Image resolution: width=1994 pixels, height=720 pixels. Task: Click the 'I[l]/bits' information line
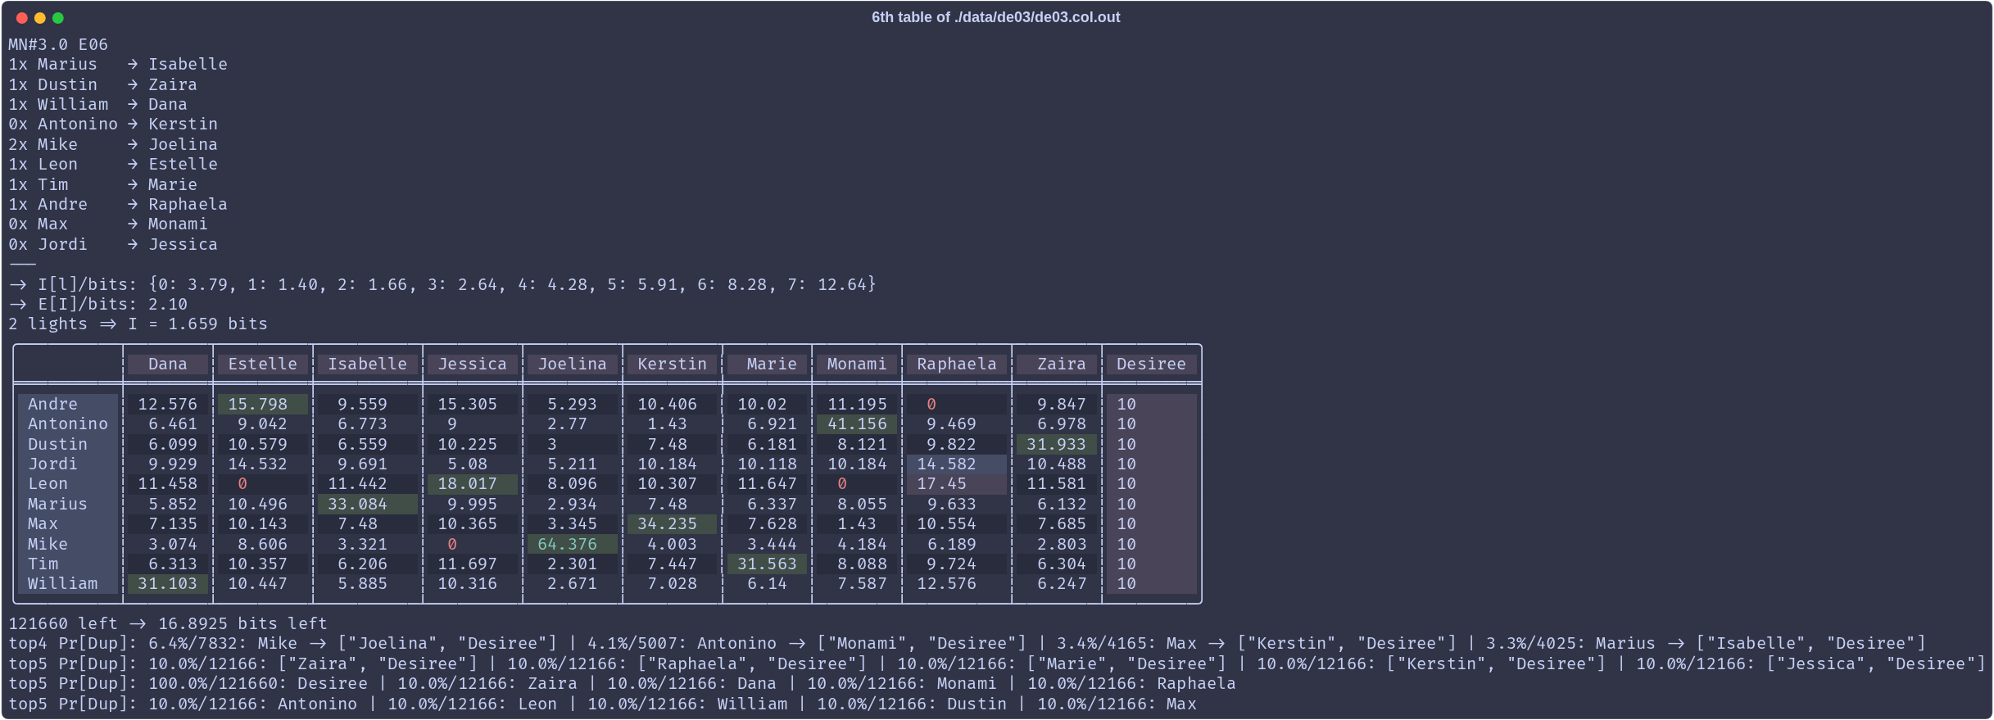pyautogui.click(x=442, y=284)
